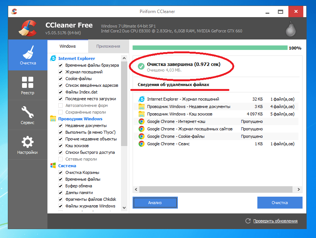Uncheck Последнее место загрузки
The width and height of the screenshot is (316, 238).
point(61,99)
